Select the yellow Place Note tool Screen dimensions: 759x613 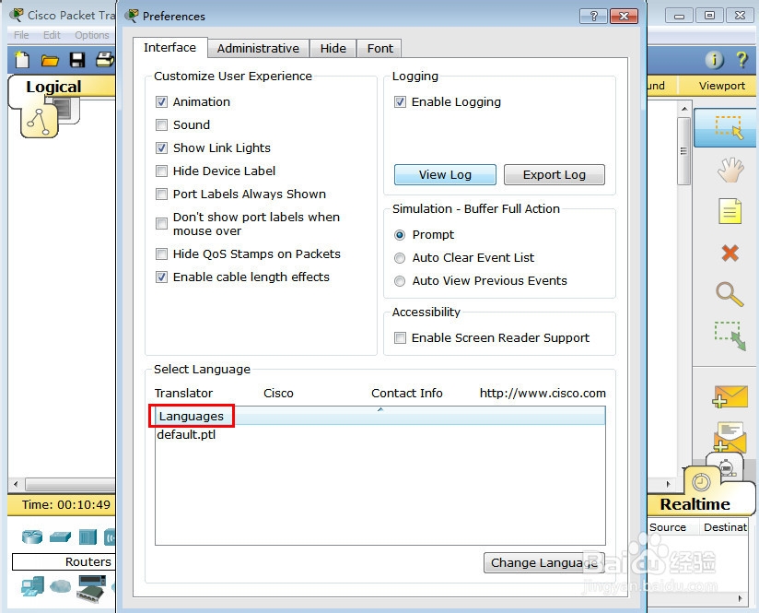730,211
